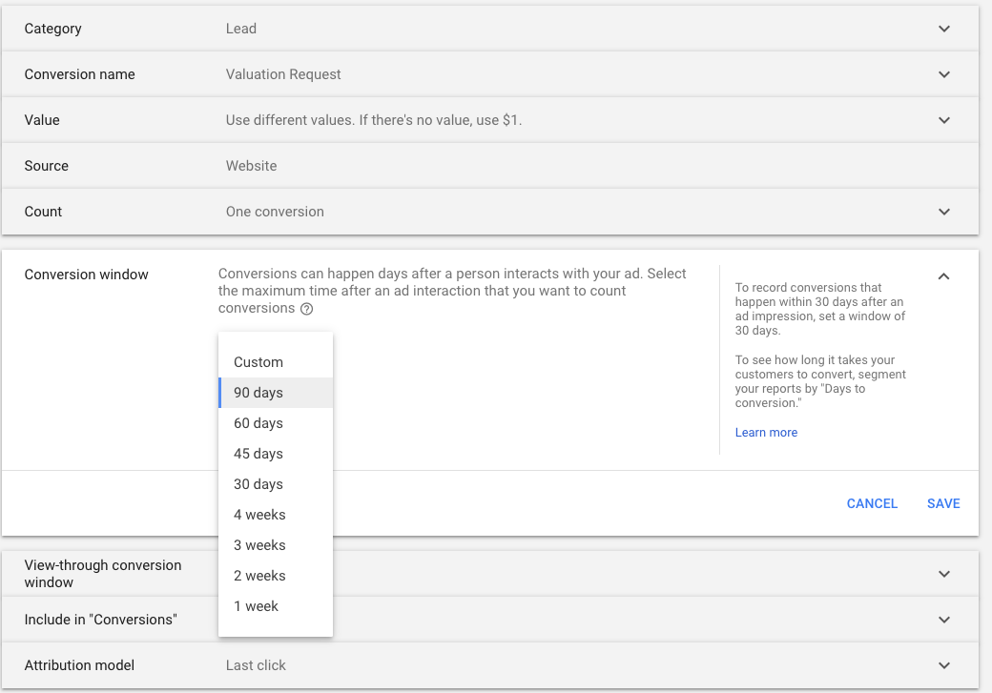Save the conversion window settings

(x=942, y=503)
